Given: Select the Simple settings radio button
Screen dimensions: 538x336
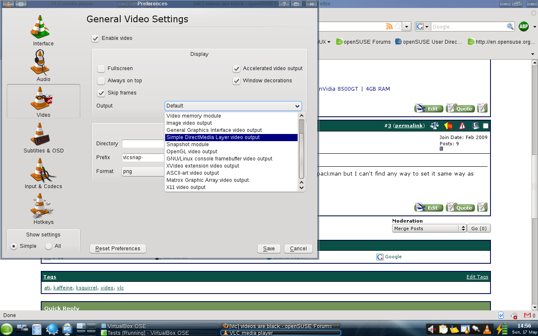Looking at the screenshot, I should tap(14, 246).
